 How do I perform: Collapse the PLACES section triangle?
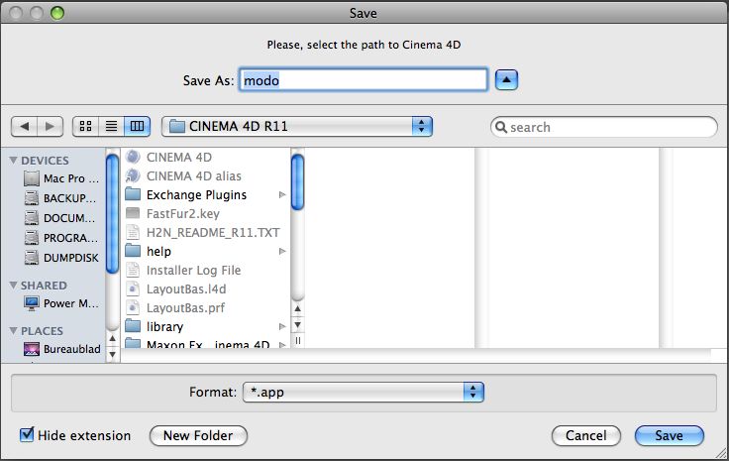click(x=14, y=331)
